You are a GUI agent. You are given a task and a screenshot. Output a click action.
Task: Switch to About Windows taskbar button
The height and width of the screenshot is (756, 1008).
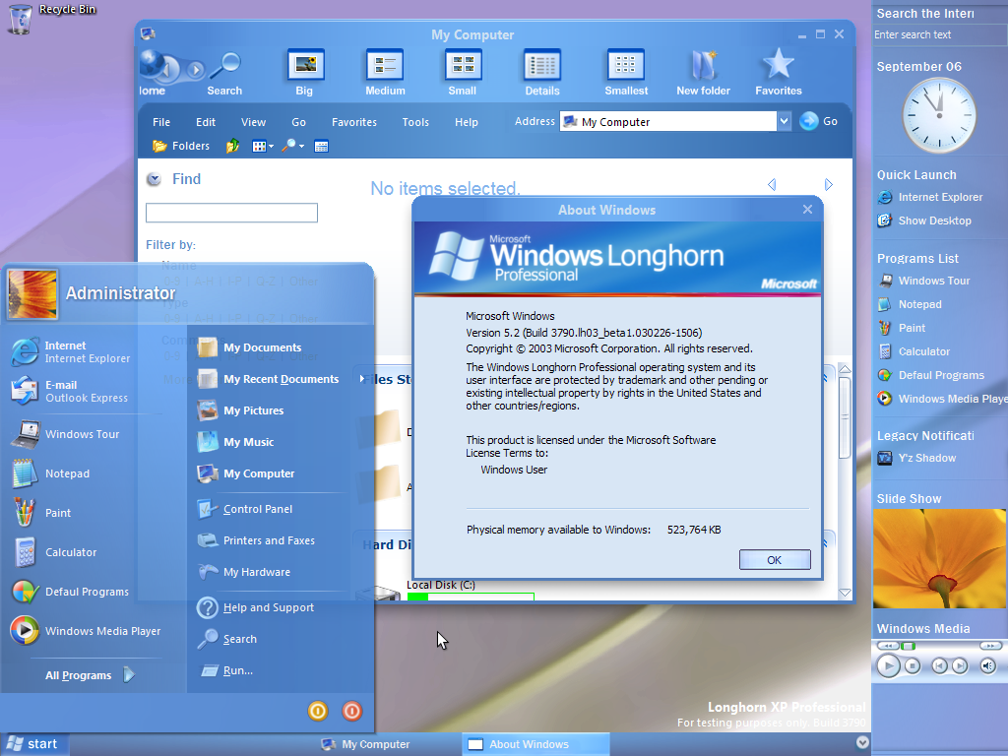click(x=535, y=744)
